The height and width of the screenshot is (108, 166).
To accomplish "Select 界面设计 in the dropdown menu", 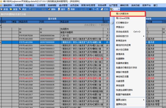I will tap(128, 27).
